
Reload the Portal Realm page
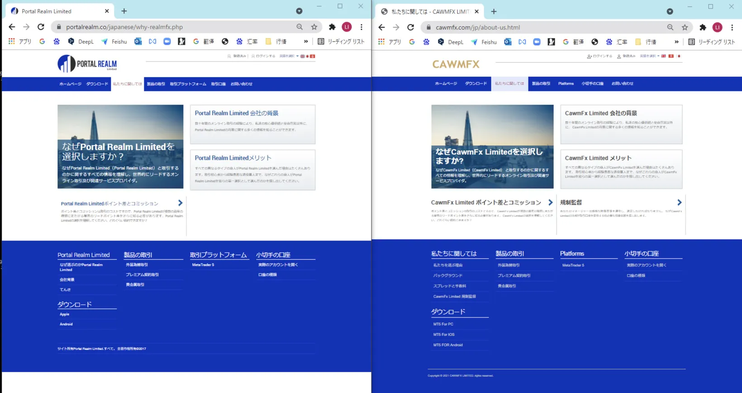41,27
